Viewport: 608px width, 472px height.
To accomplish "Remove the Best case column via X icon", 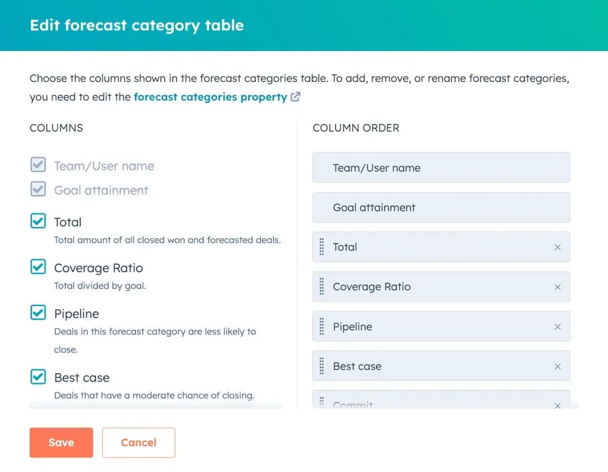I will [558, 366].
